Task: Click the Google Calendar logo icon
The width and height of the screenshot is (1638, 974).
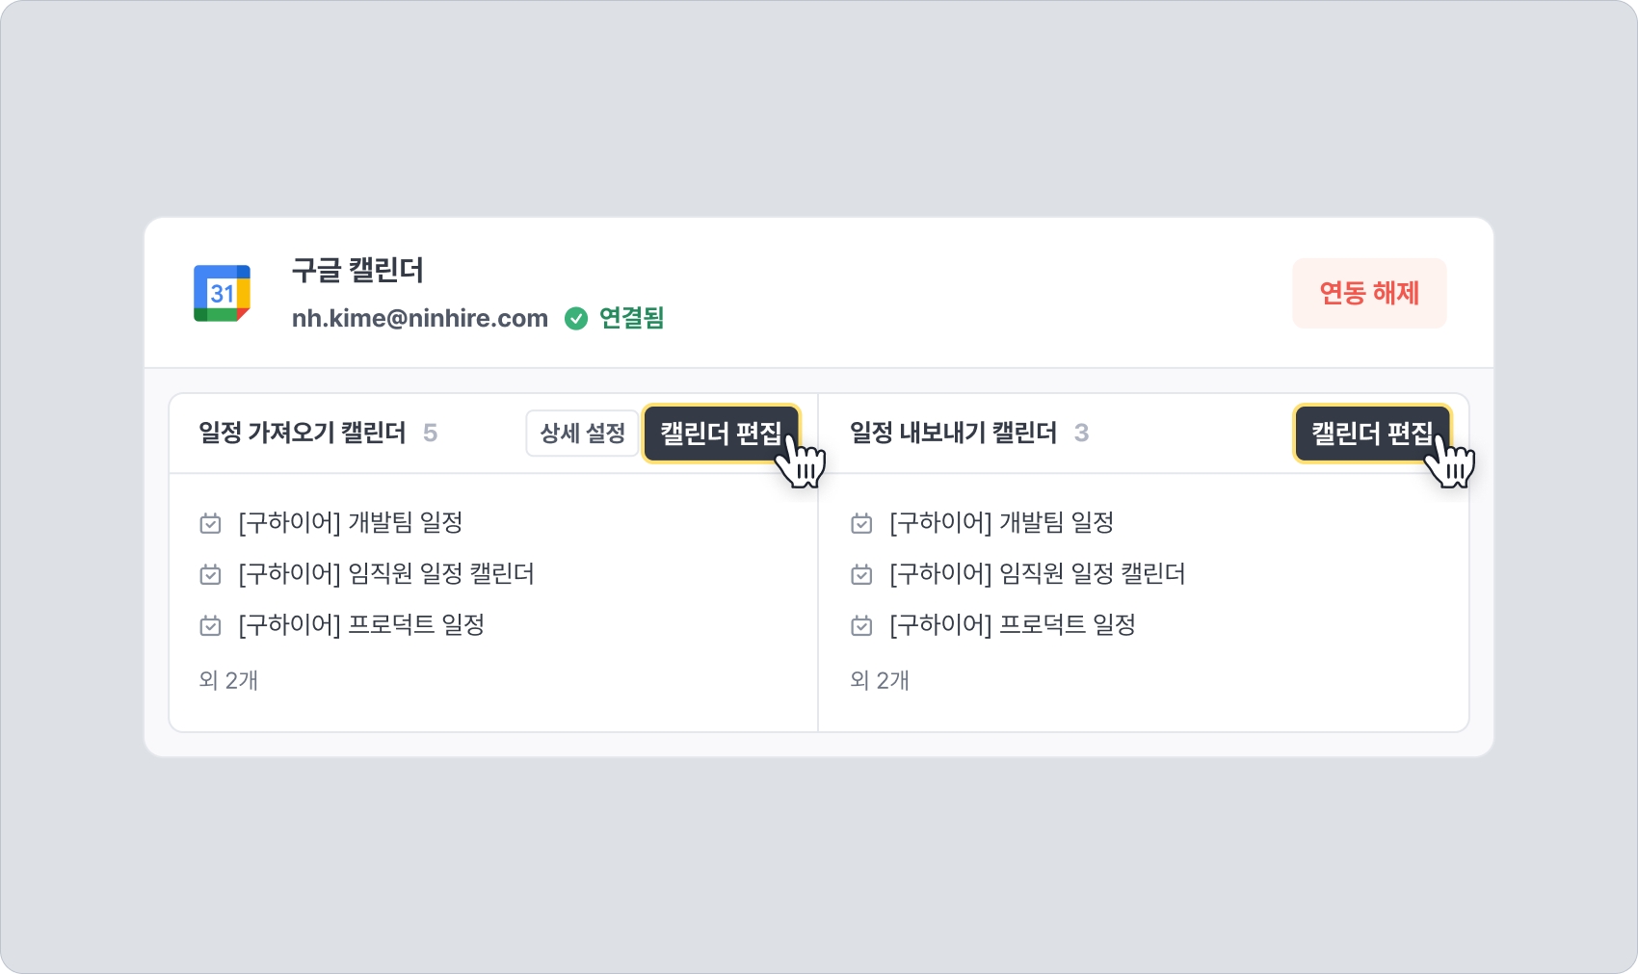Action: pos(222,293)
